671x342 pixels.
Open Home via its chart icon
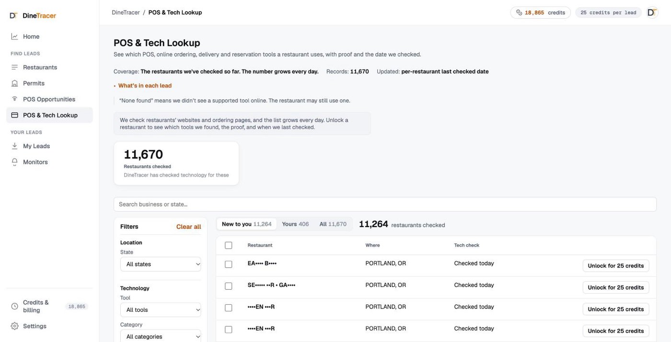tap(14, 36)
